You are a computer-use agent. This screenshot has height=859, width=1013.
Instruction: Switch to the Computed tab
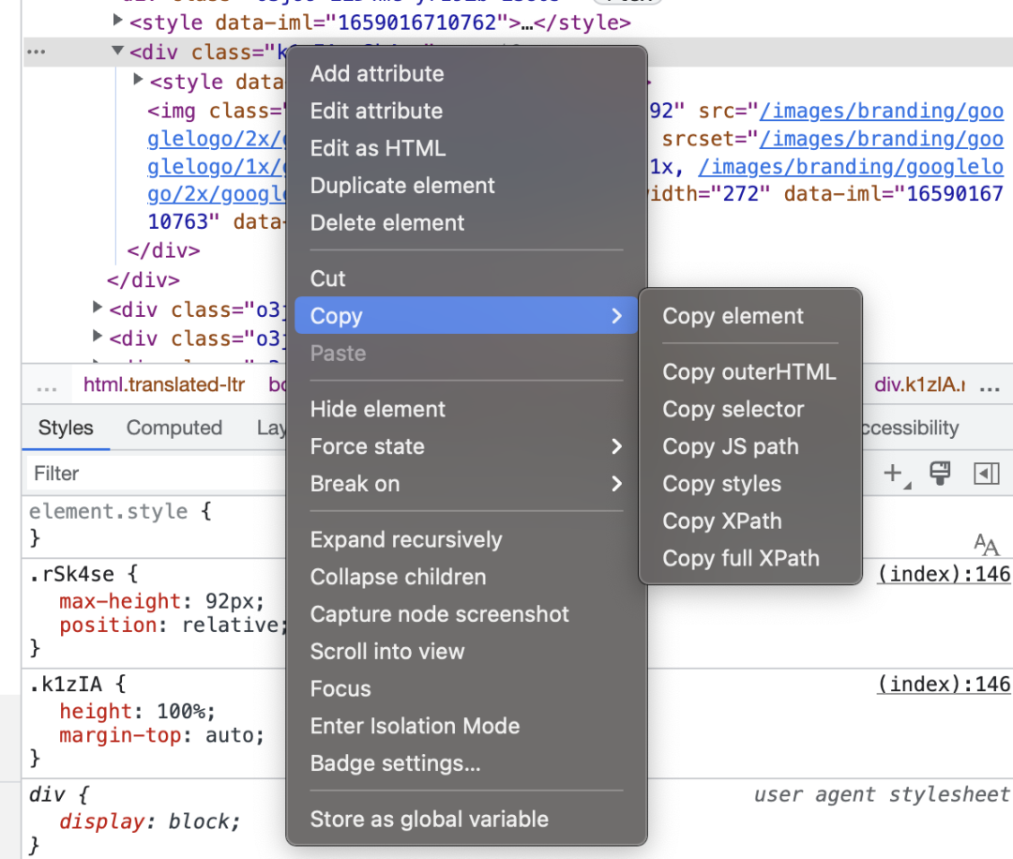174,428
